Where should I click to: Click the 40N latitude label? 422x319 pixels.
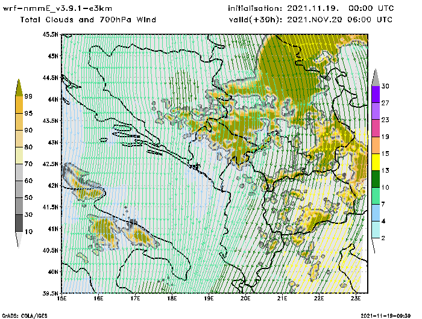click(x=53, y=271)
